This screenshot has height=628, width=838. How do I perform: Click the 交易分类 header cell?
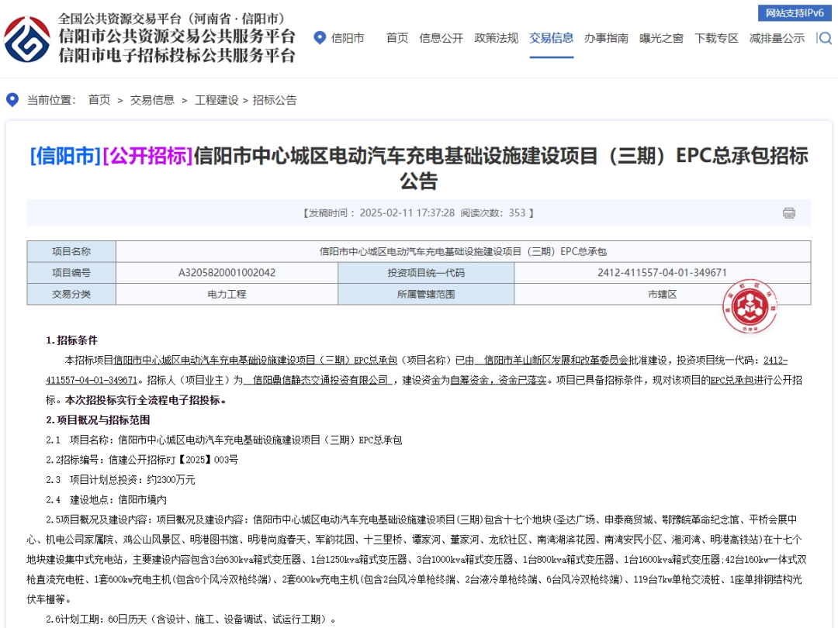[x=71, y=295]
